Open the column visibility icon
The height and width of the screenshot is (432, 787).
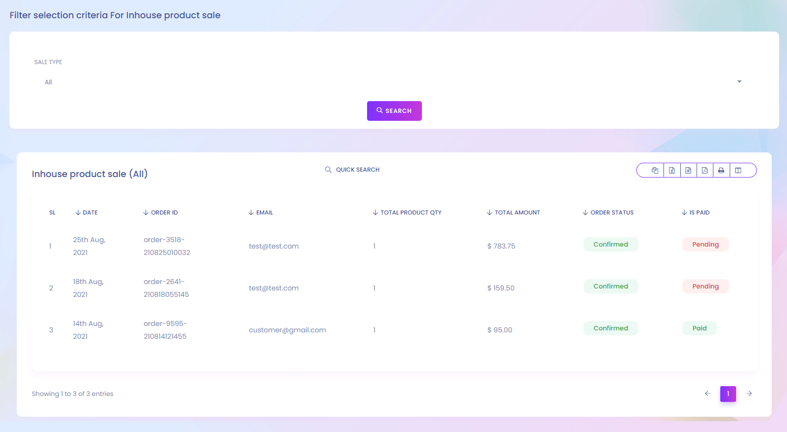click(x=738, y=170)
